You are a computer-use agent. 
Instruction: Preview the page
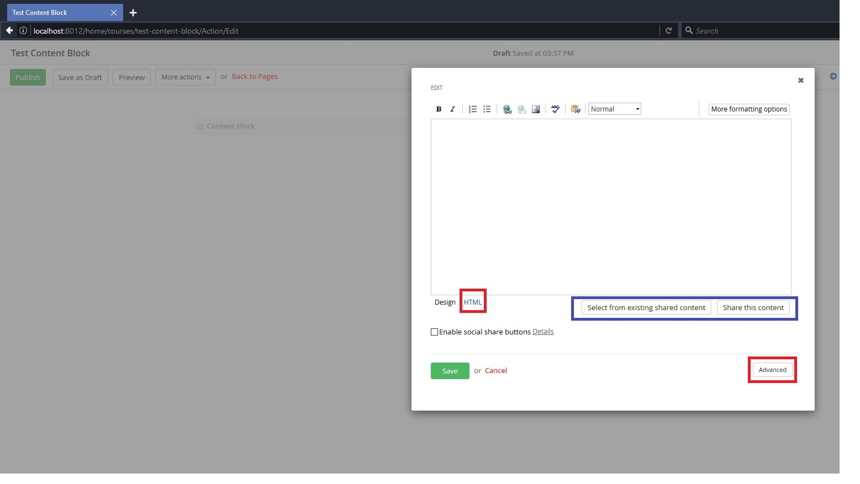tap(131, 77)
